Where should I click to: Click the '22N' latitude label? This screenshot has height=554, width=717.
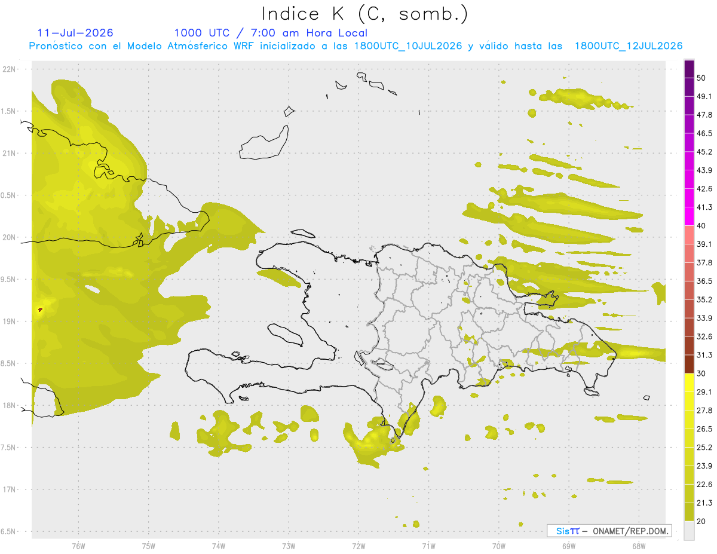[x=9, y=69]
